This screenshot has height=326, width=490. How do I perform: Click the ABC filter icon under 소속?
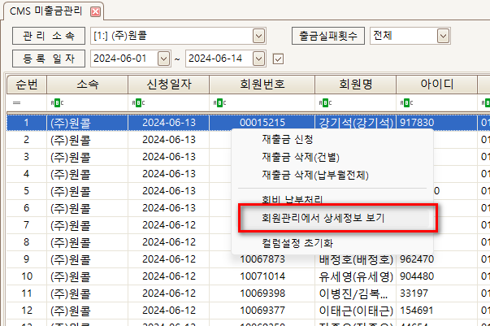(54, 103)
